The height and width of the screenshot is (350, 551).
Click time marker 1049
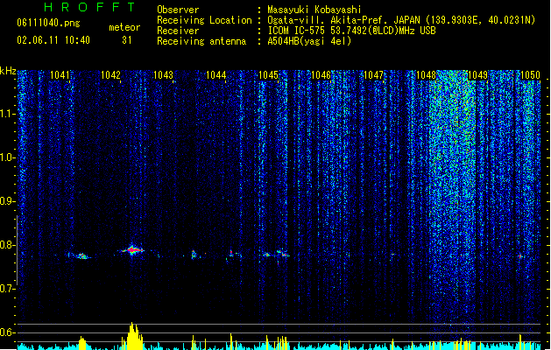[x=478, y=75]
